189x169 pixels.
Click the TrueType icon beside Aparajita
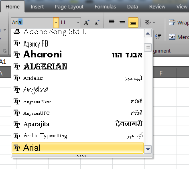coord(17,124)
